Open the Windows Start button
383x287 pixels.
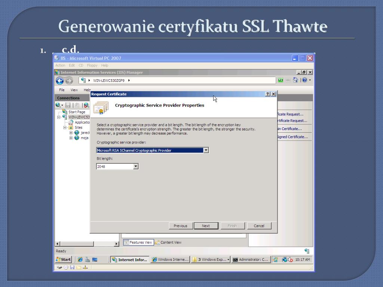[x=64, y=260]
